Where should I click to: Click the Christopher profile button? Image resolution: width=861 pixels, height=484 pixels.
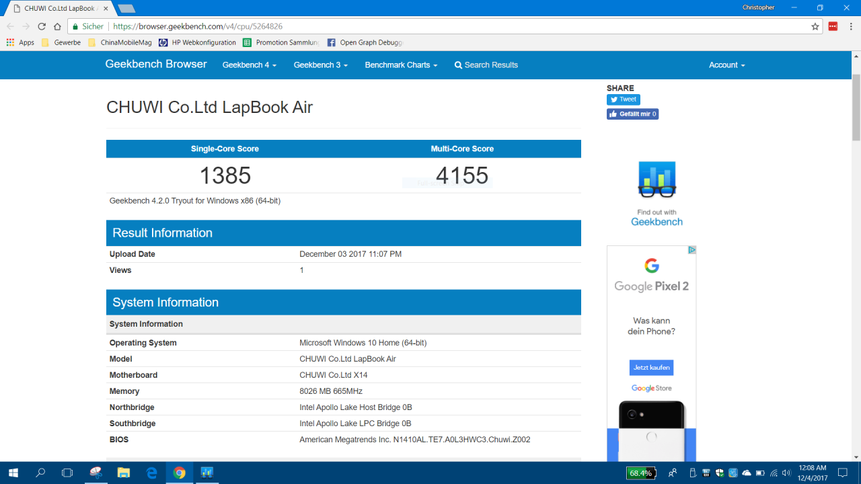coord(758,7)
